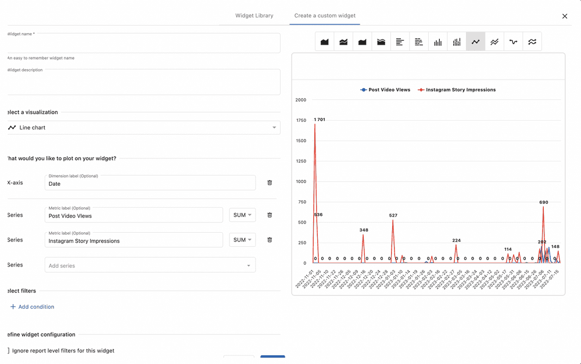This screenshot has height=364, width=581.
Task: Delete the X-axis Date dimension
Action: point(270,183)
